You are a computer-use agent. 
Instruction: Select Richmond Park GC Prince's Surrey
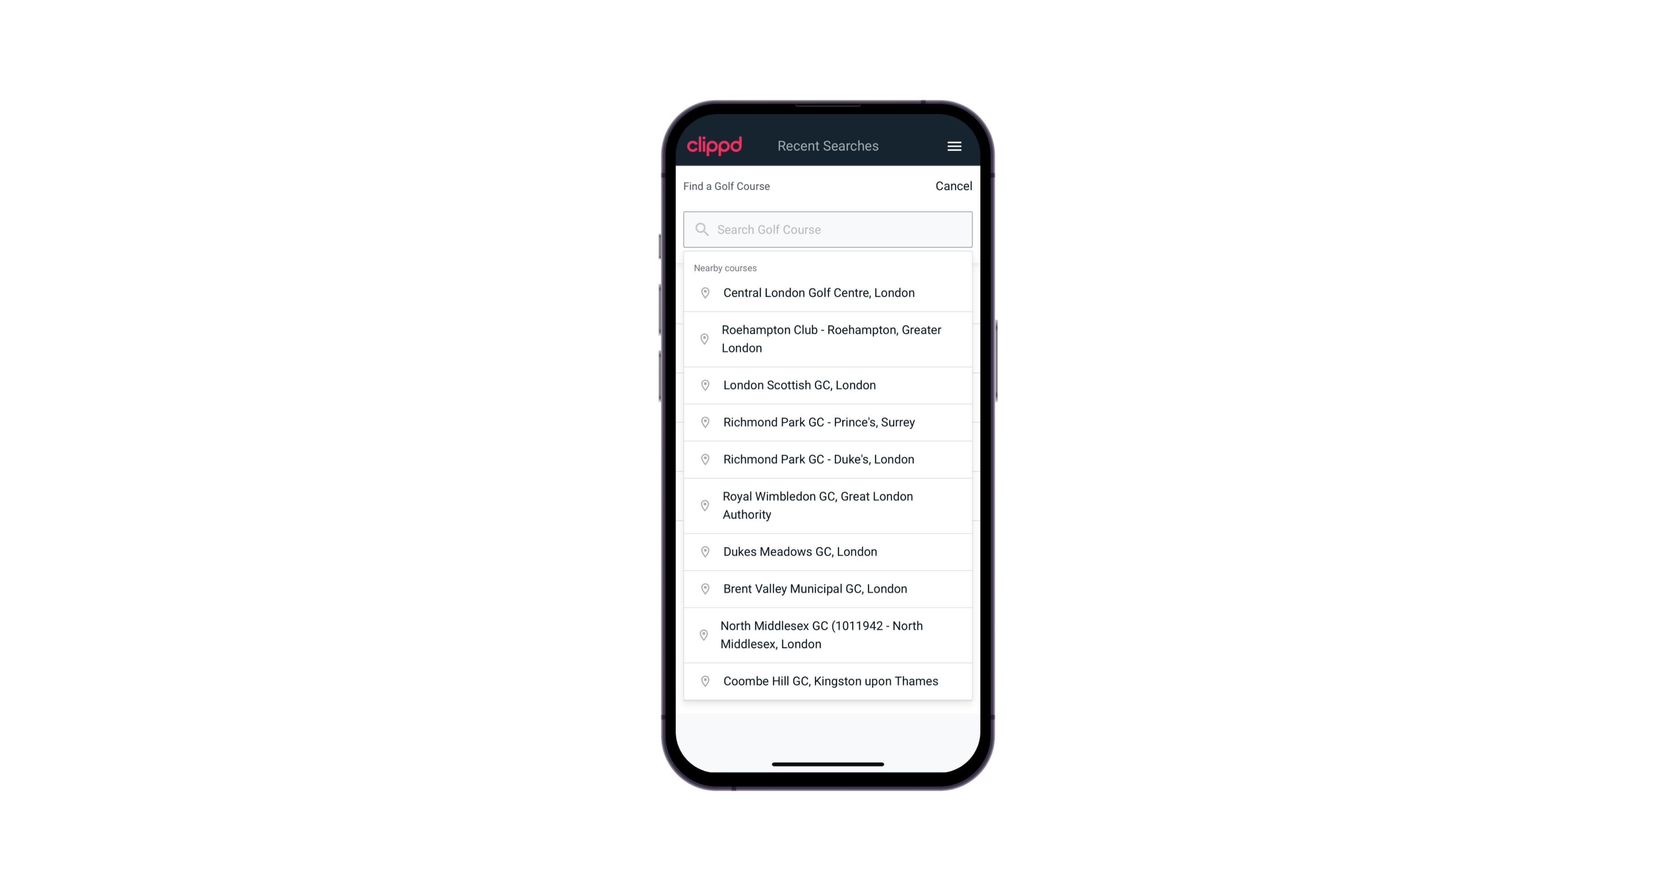pos(828,421)
